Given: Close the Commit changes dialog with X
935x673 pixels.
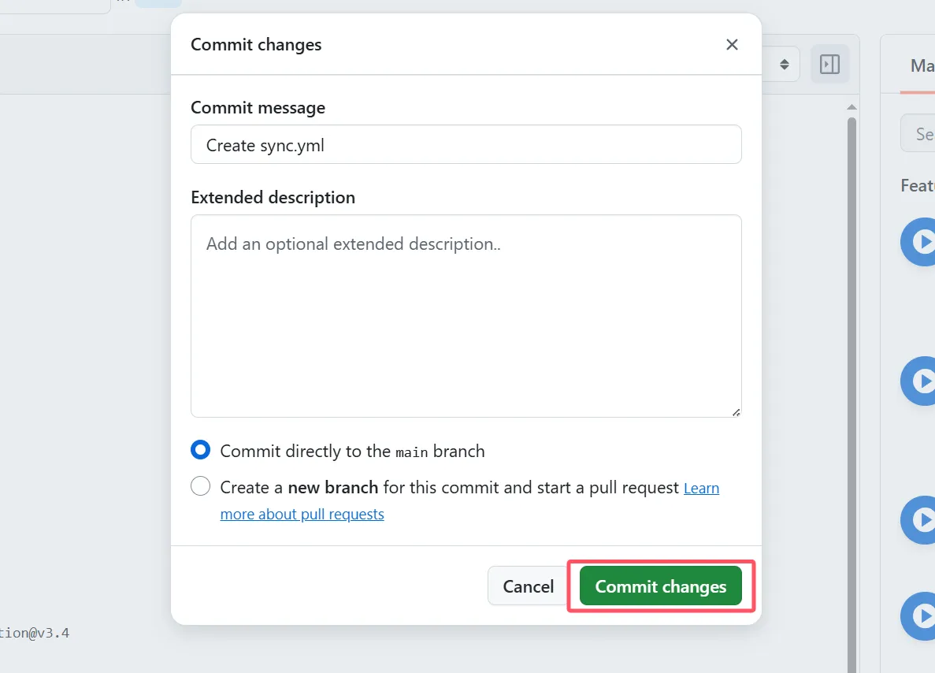Looking at the screenshot, I should (732, 45).
